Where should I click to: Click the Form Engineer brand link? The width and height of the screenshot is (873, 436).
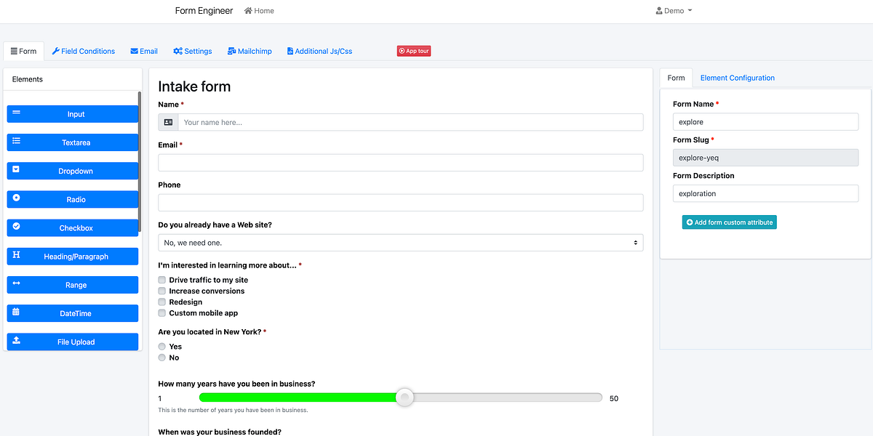204,11
